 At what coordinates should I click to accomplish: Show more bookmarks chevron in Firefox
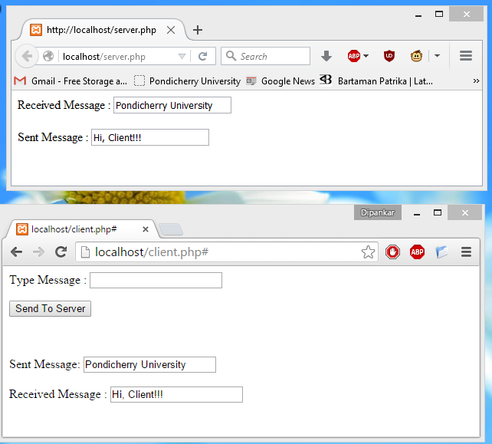[x=476, y=81]
